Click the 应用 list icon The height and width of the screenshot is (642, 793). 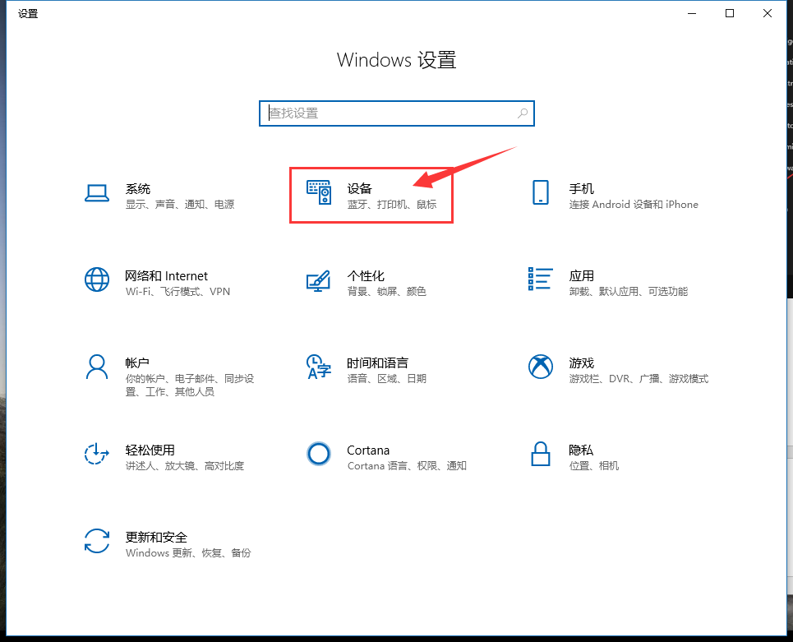pos(540,279)
